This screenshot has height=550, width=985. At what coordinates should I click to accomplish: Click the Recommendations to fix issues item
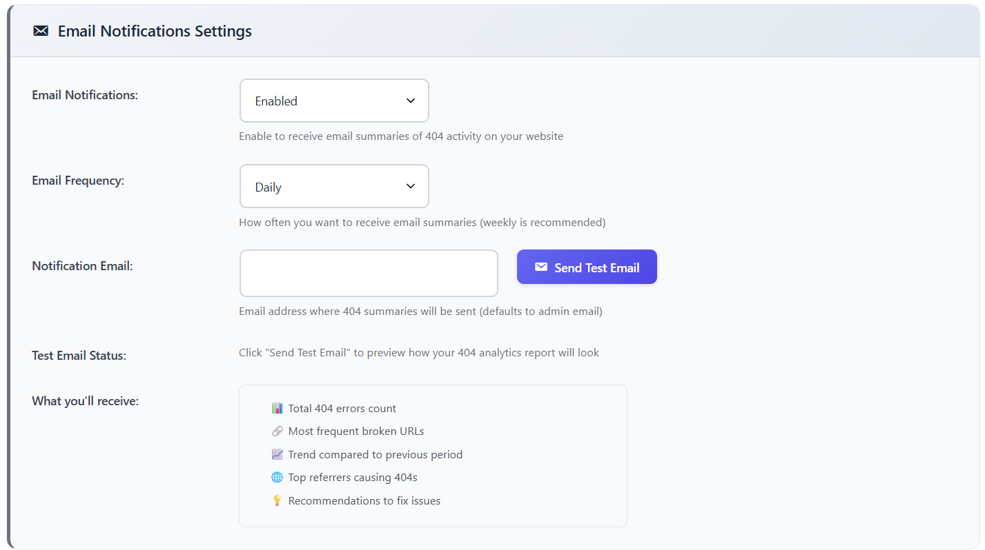364,501
